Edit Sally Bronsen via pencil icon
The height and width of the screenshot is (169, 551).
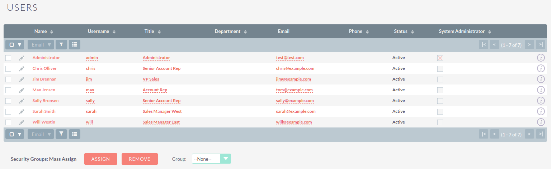click(x=22, y=101)
